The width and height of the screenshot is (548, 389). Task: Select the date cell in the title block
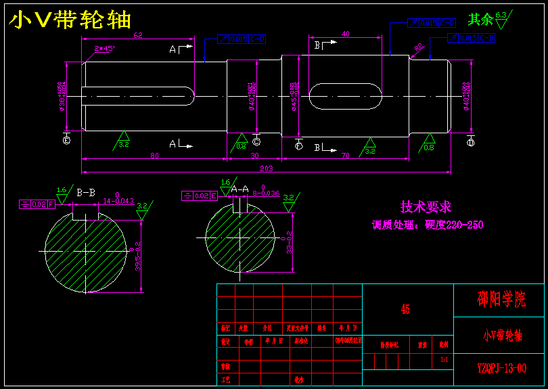tap(348, 340)
